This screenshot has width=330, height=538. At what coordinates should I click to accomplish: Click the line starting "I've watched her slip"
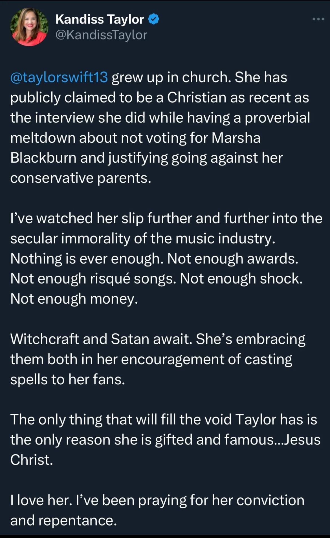(166, 218)
